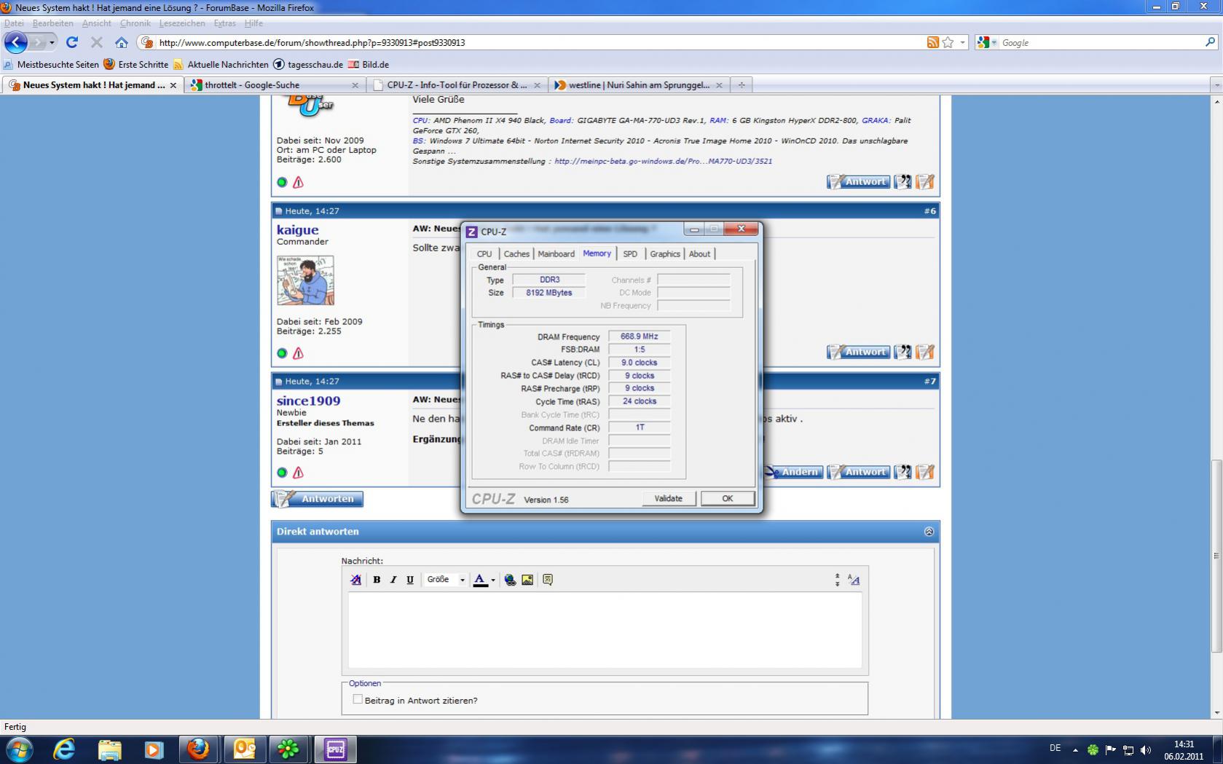Apply the black font color swatch

click(x=480, y=580)
